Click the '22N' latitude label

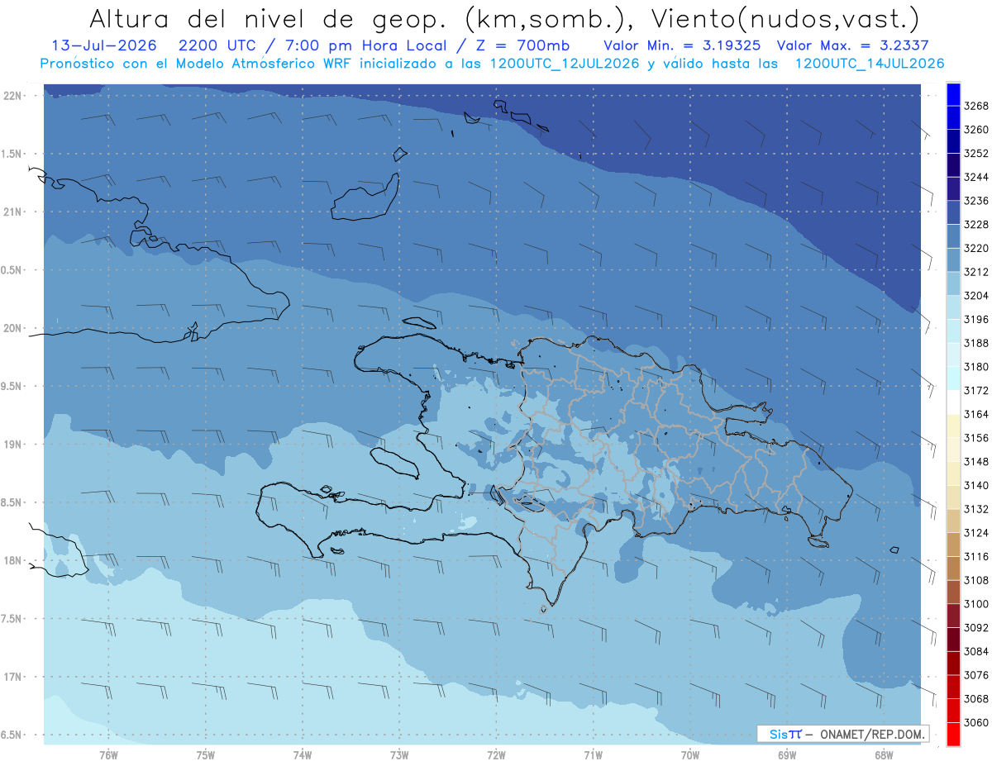pos(12,96)
